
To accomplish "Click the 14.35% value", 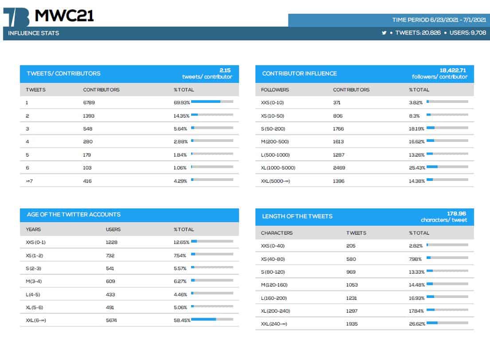I will click(181, 116).
